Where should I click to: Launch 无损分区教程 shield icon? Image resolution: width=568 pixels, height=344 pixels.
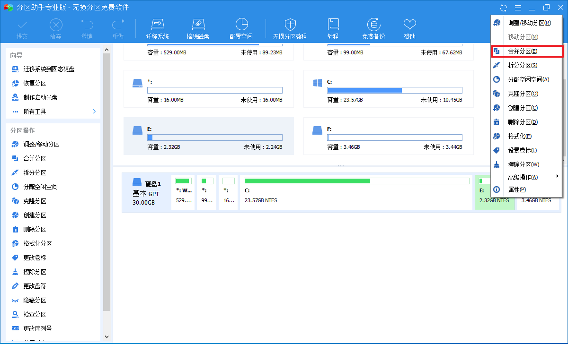(290, 29)
